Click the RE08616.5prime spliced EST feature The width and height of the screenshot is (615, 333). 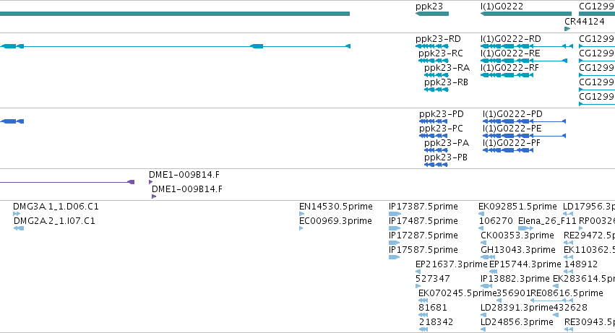551,300
